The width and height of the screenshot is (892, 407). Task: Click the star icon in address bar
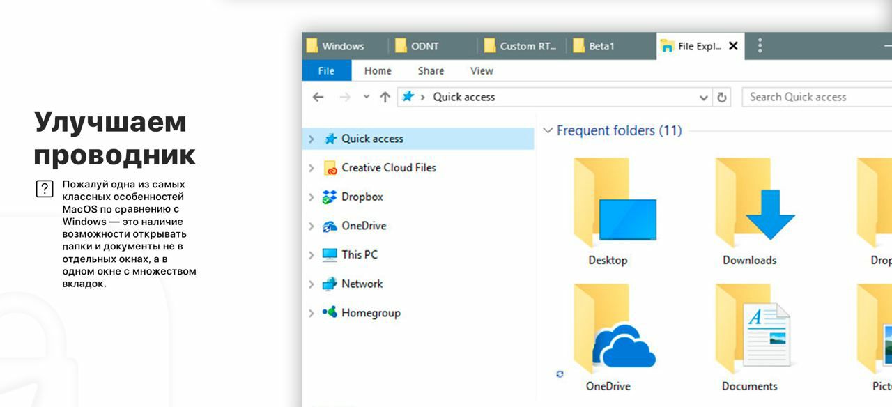pyautogui.click(x=408, y=96)
